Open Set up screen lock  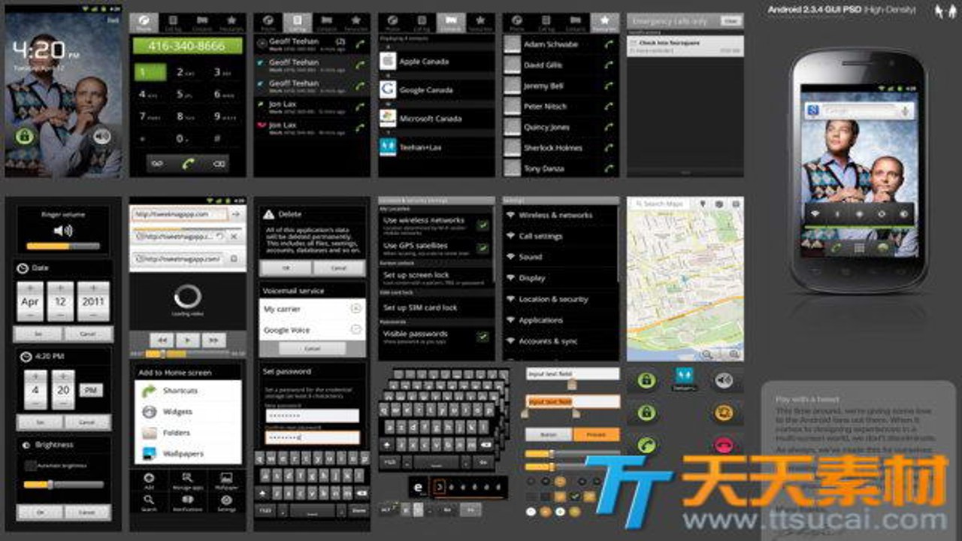tap(437, 278)
